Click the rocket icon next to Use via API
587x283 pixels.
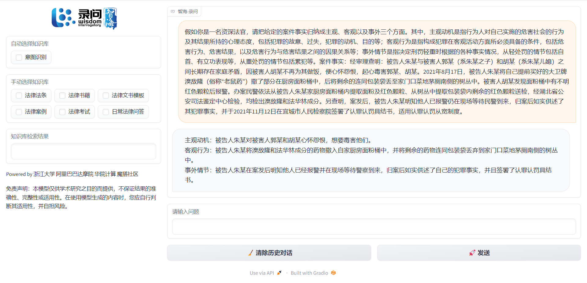tap(279, 273)
